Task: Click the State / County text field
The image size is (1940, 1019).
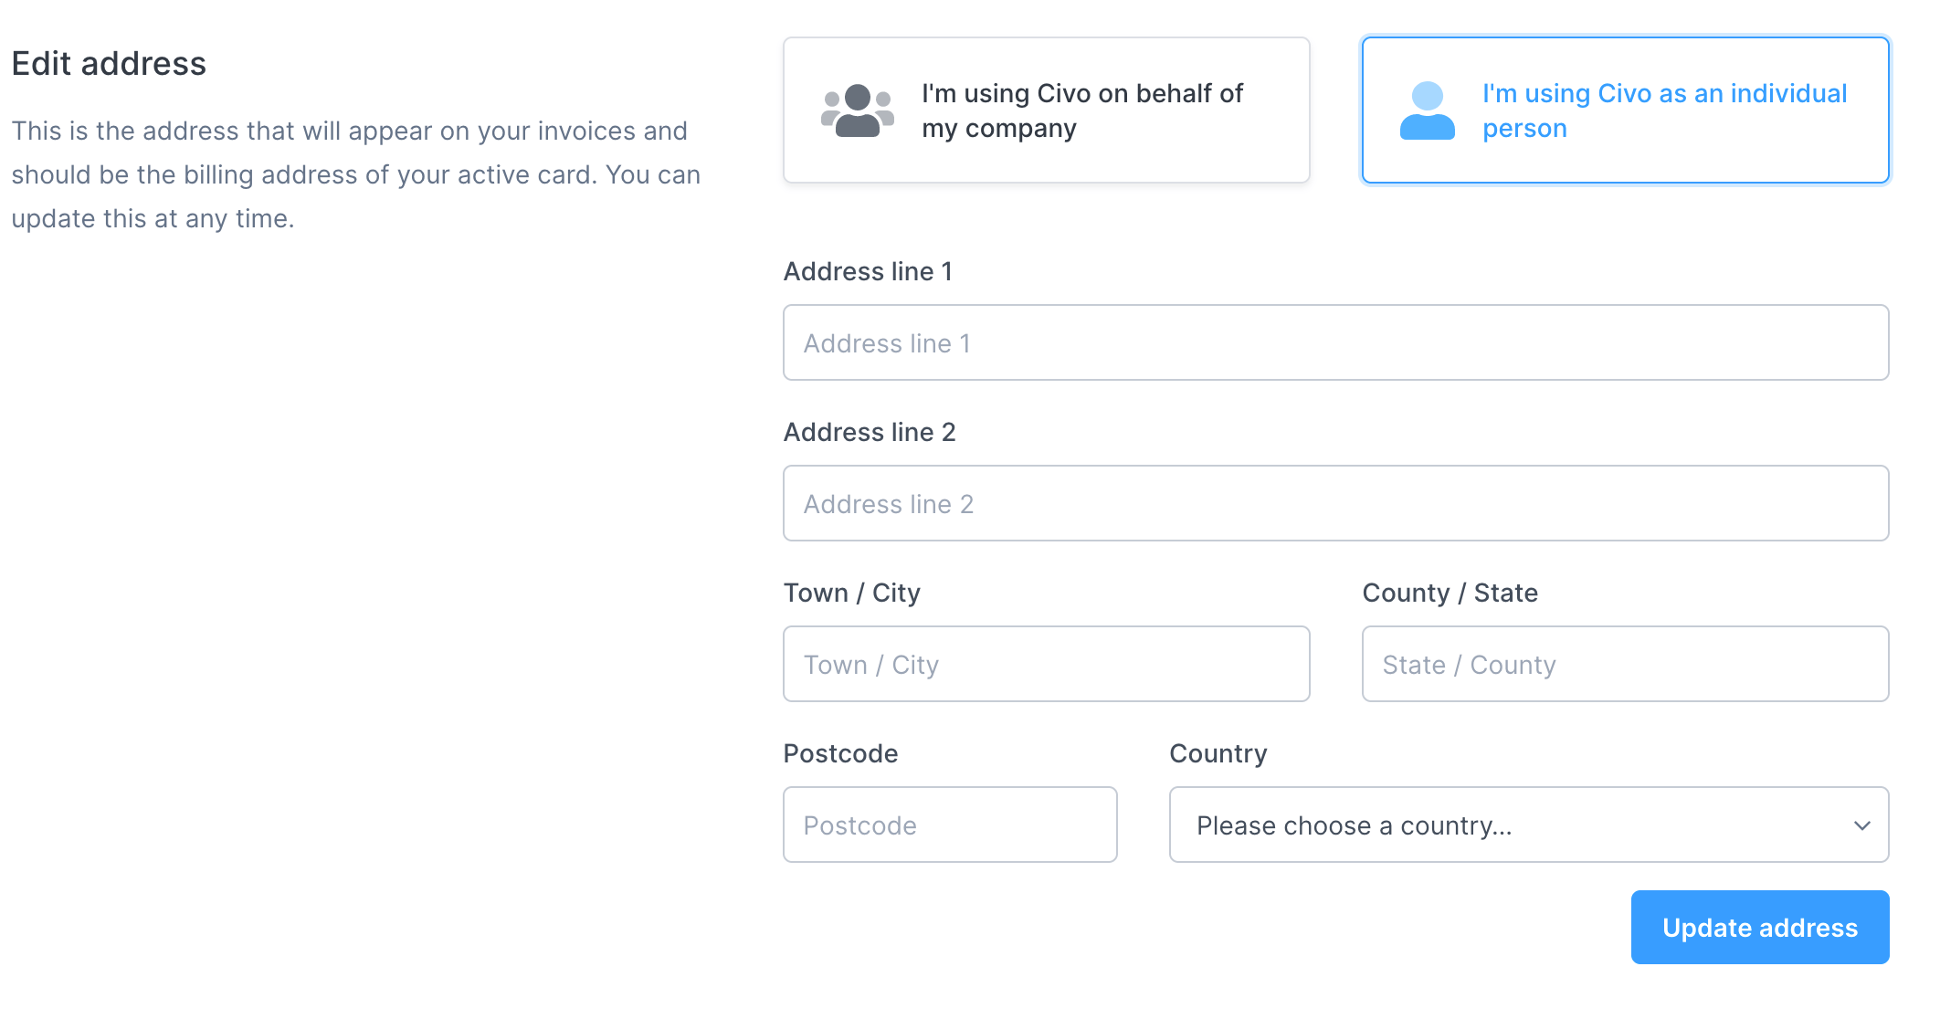Action: (x=1625, y=665)
